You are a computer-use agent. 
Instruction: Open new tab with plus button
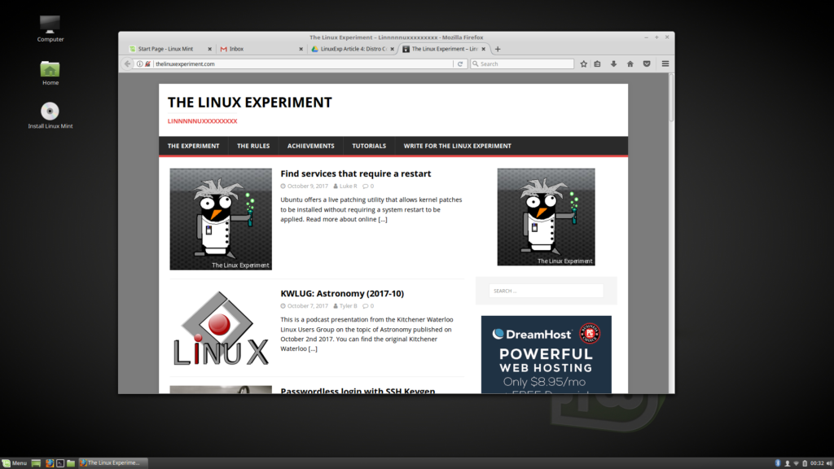point(498,49)
